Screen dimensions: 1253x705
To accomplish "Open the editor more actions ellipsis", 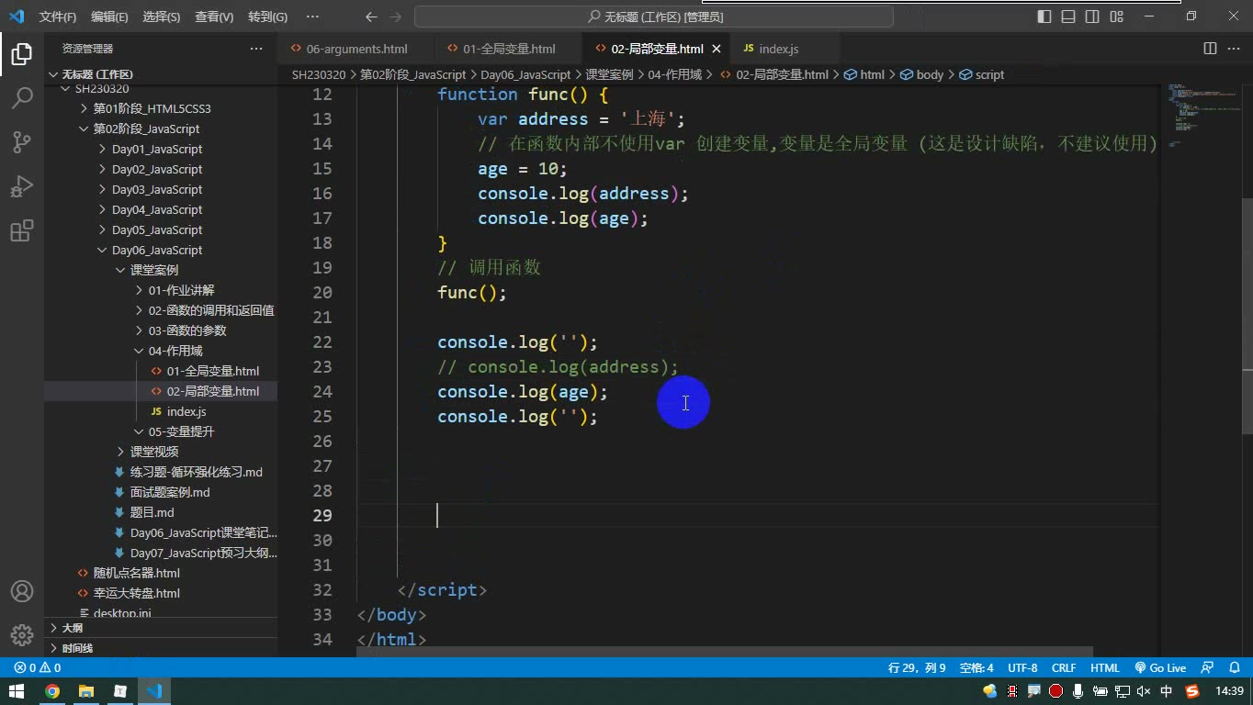I will pos(1232,49).
